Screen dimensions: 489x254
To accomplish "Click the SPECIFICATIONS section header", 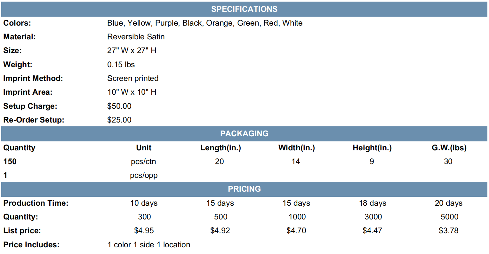I will (x=244, y=9).
